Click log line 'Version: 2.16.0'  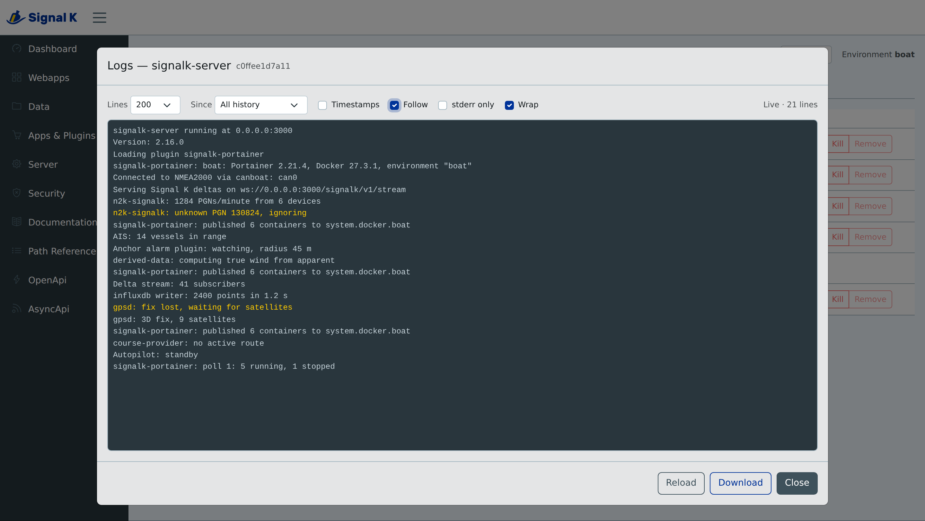coord(148,142)
